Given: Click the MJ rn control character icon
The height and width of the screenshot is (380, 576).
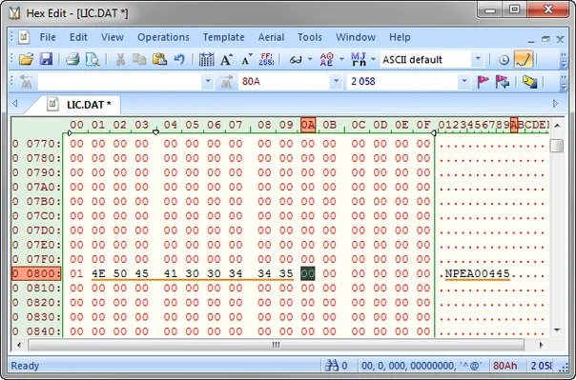Looking at the screenshot, I should [x=359, y=59].
